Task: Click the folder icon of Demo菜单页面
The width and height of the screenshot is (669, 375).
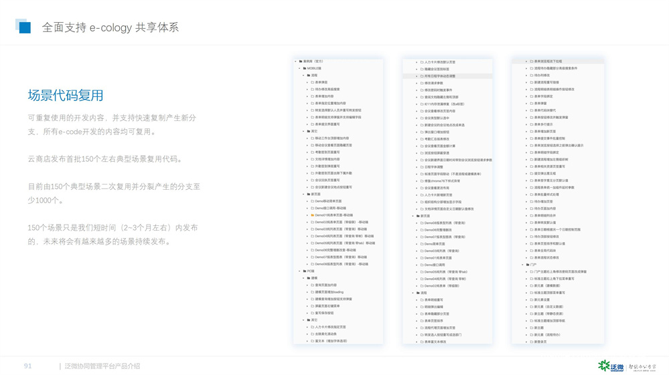Action: [x=422, y=244]
